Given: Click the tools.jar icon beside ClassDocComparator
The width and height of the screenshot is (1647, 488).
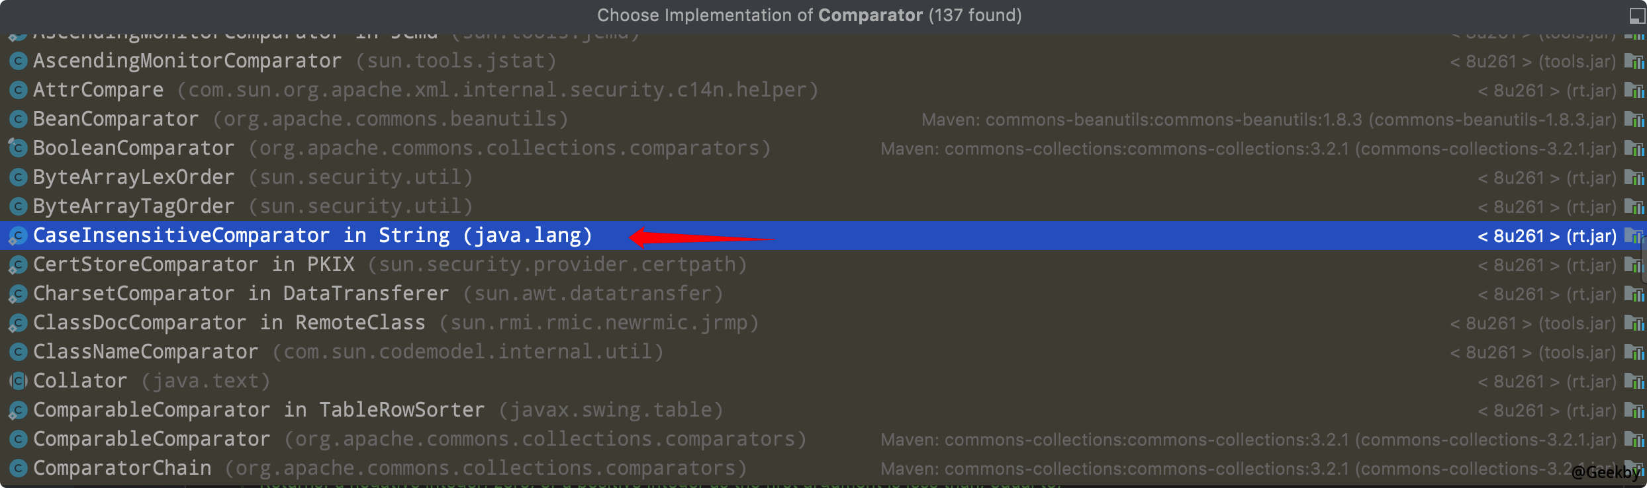Looking at the screenshot, I should [1636, 323].
